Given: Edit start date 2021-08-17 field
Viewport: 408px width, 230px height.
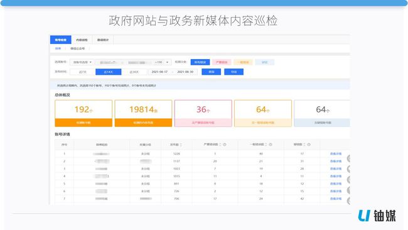Looking at the screenshot, I should point(159,72).
